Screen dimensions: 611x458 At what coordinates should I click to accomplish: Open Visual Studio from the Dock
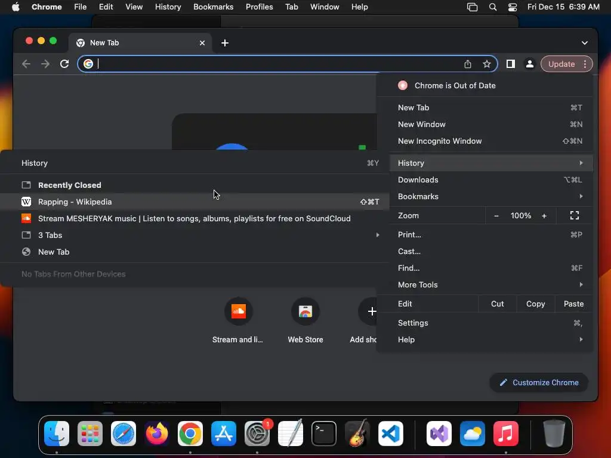click(x=439, y=434)
